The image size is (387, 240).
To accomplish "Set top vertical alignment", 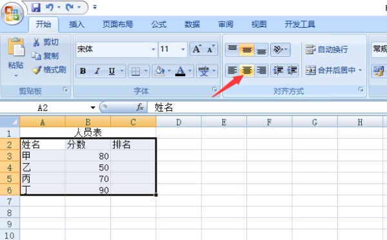I will pyautogui.click(x=232, y=50).
